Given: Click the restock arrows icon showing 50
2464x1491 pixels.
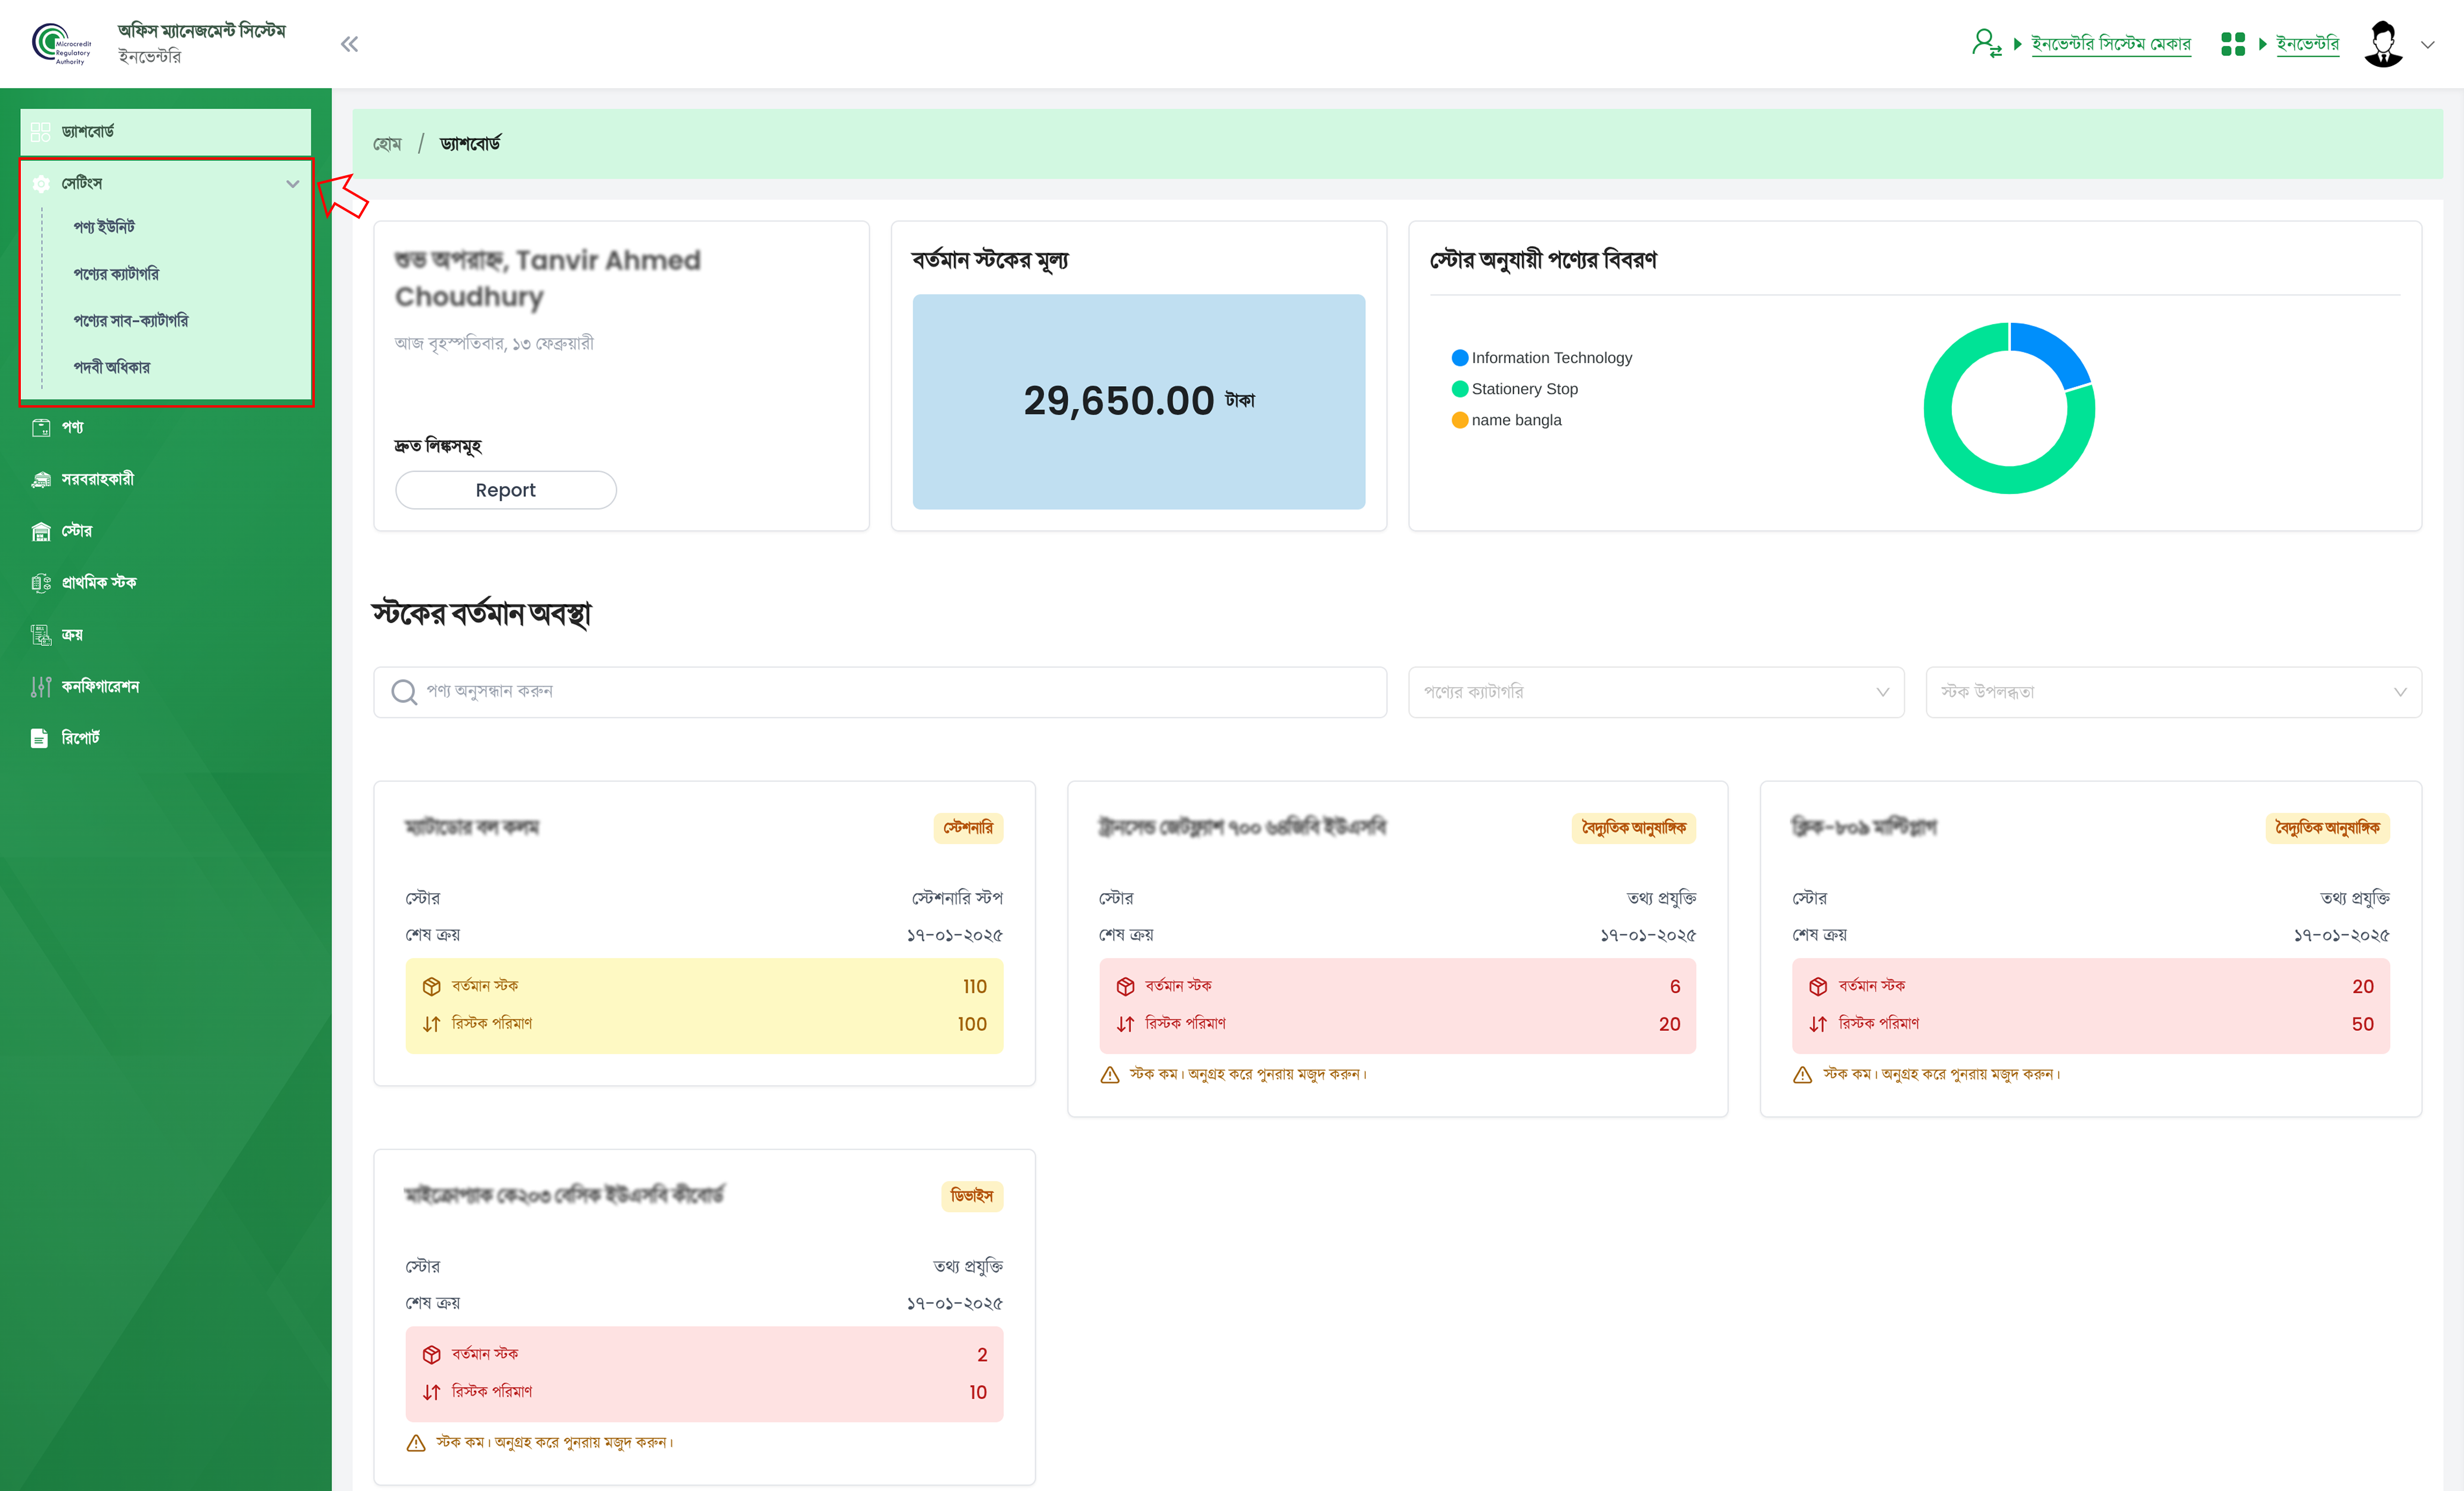Looking at the screenshot, I should (x=1818, y=1024).
